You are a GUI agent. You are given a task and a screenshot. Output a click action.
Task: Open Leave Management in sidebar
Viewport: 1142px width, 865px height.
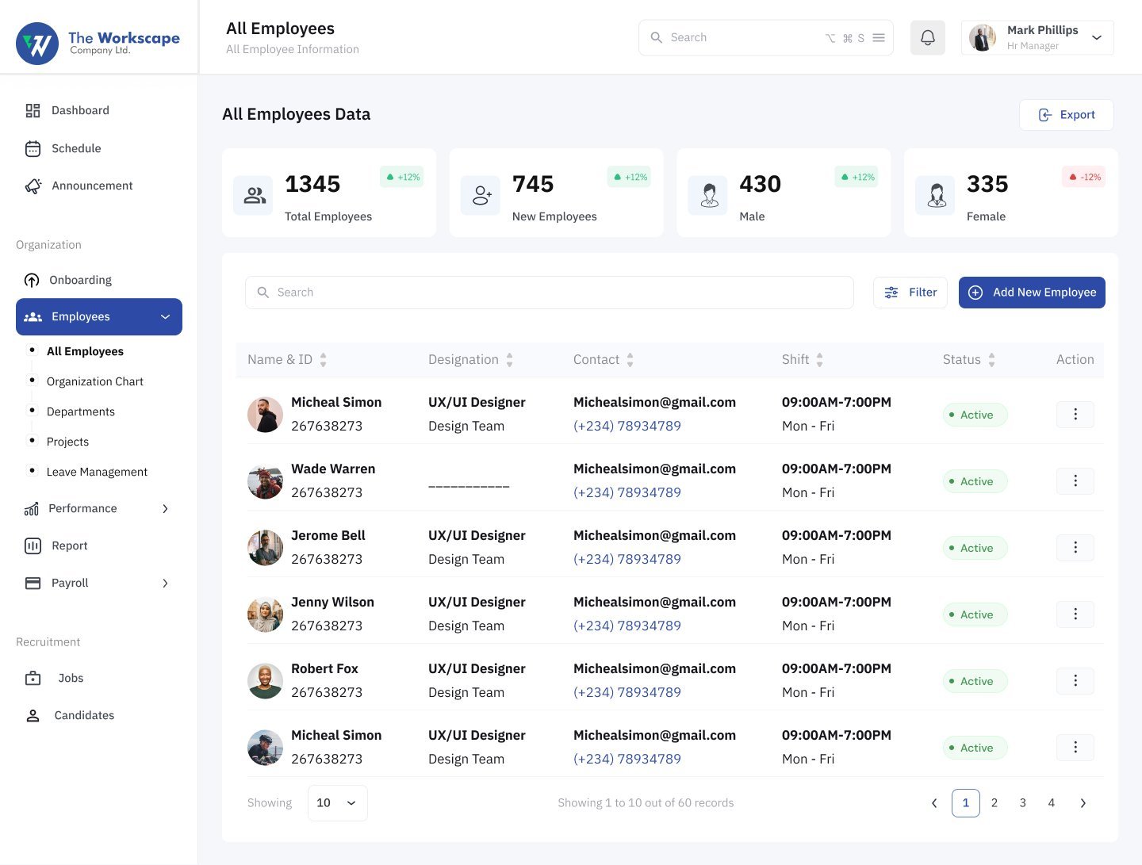[x=97, y=472]
